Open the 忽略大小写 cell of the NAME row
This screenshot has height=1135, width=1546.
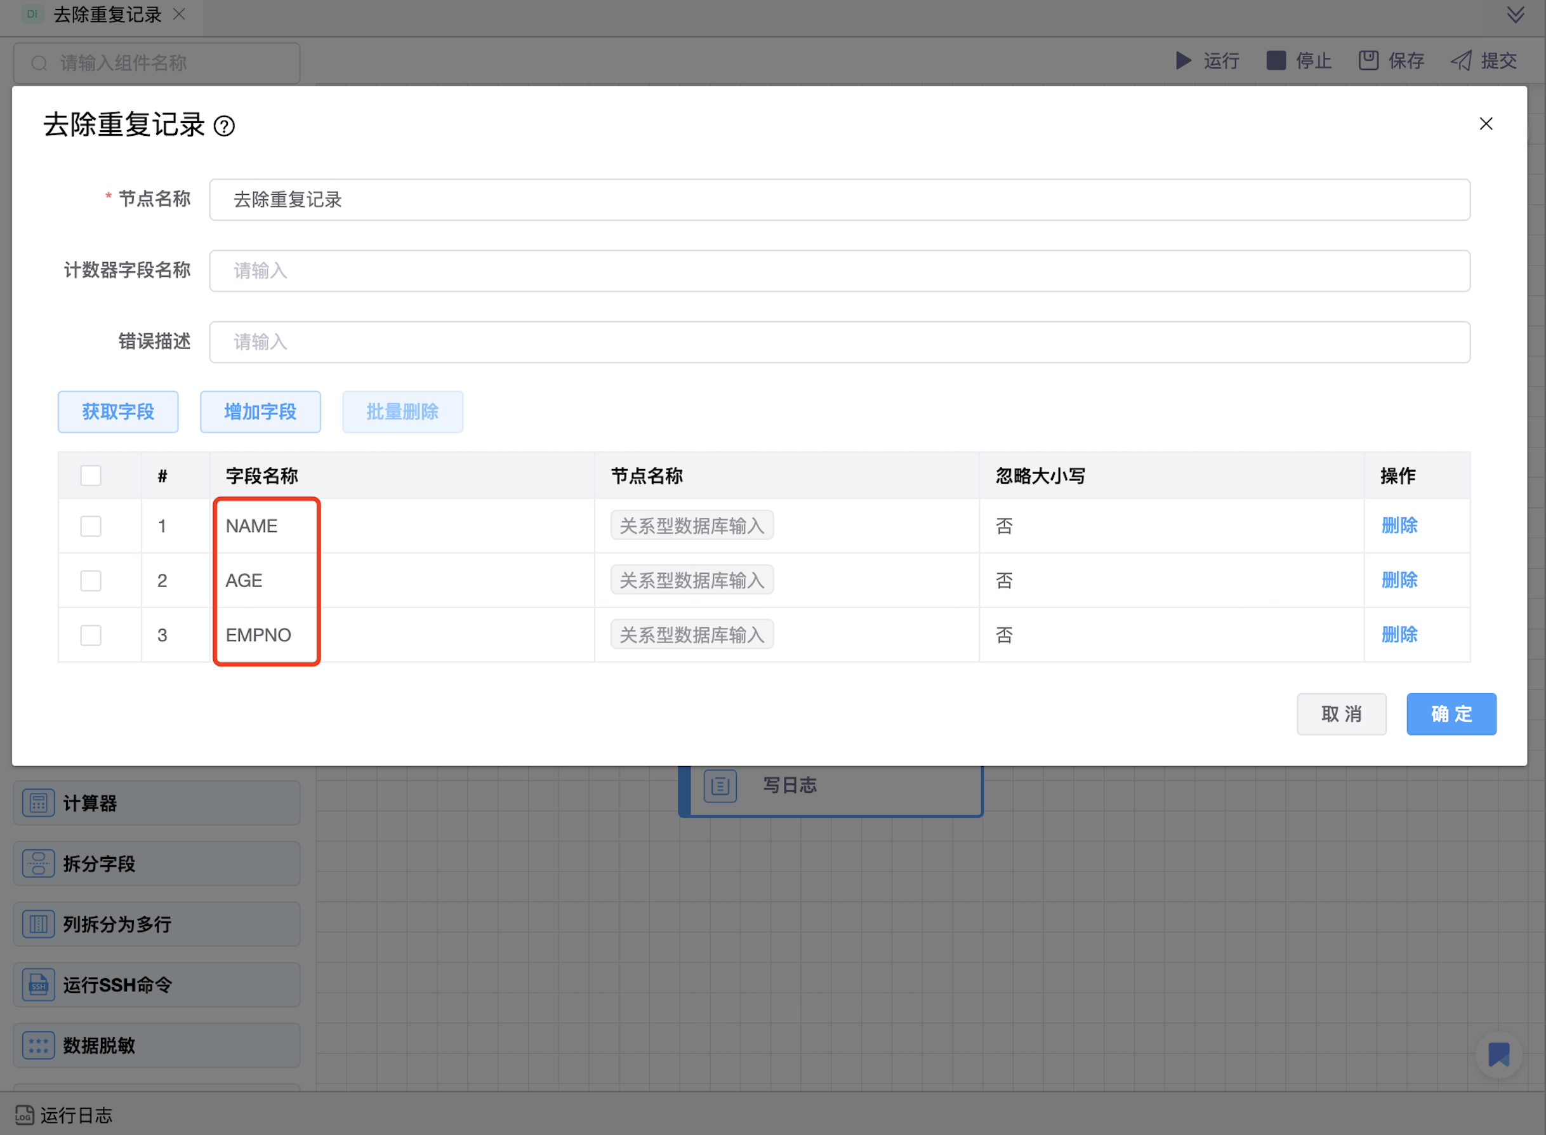point(1004,526)
